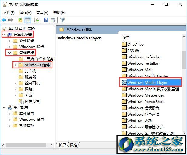Collapse the 用户配置 node
This screenshot has height=155, width=187.
coord(4,107)
